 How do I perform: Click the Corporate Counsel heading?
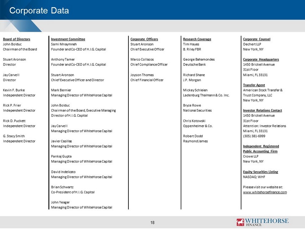point(256,39)
